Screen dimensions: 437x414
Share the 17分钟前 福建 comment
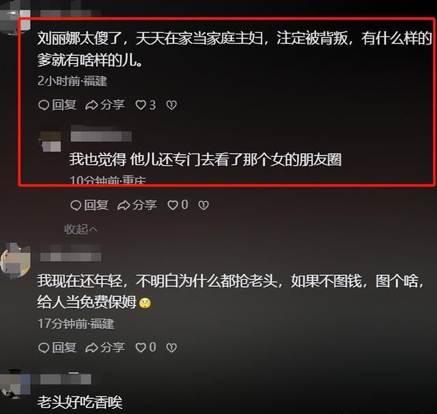point(104,347)
